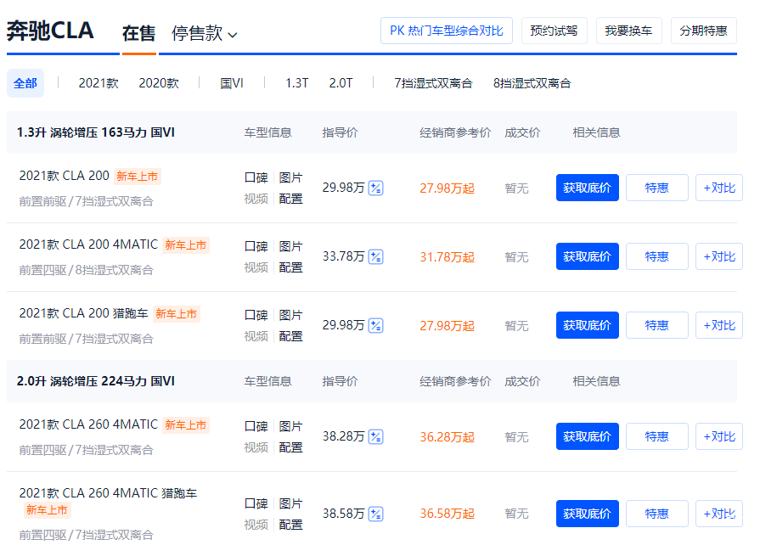Click calculator icon beside 38.58万 price
Viewport: 760px width, 545px height.
tap(376, 514)
